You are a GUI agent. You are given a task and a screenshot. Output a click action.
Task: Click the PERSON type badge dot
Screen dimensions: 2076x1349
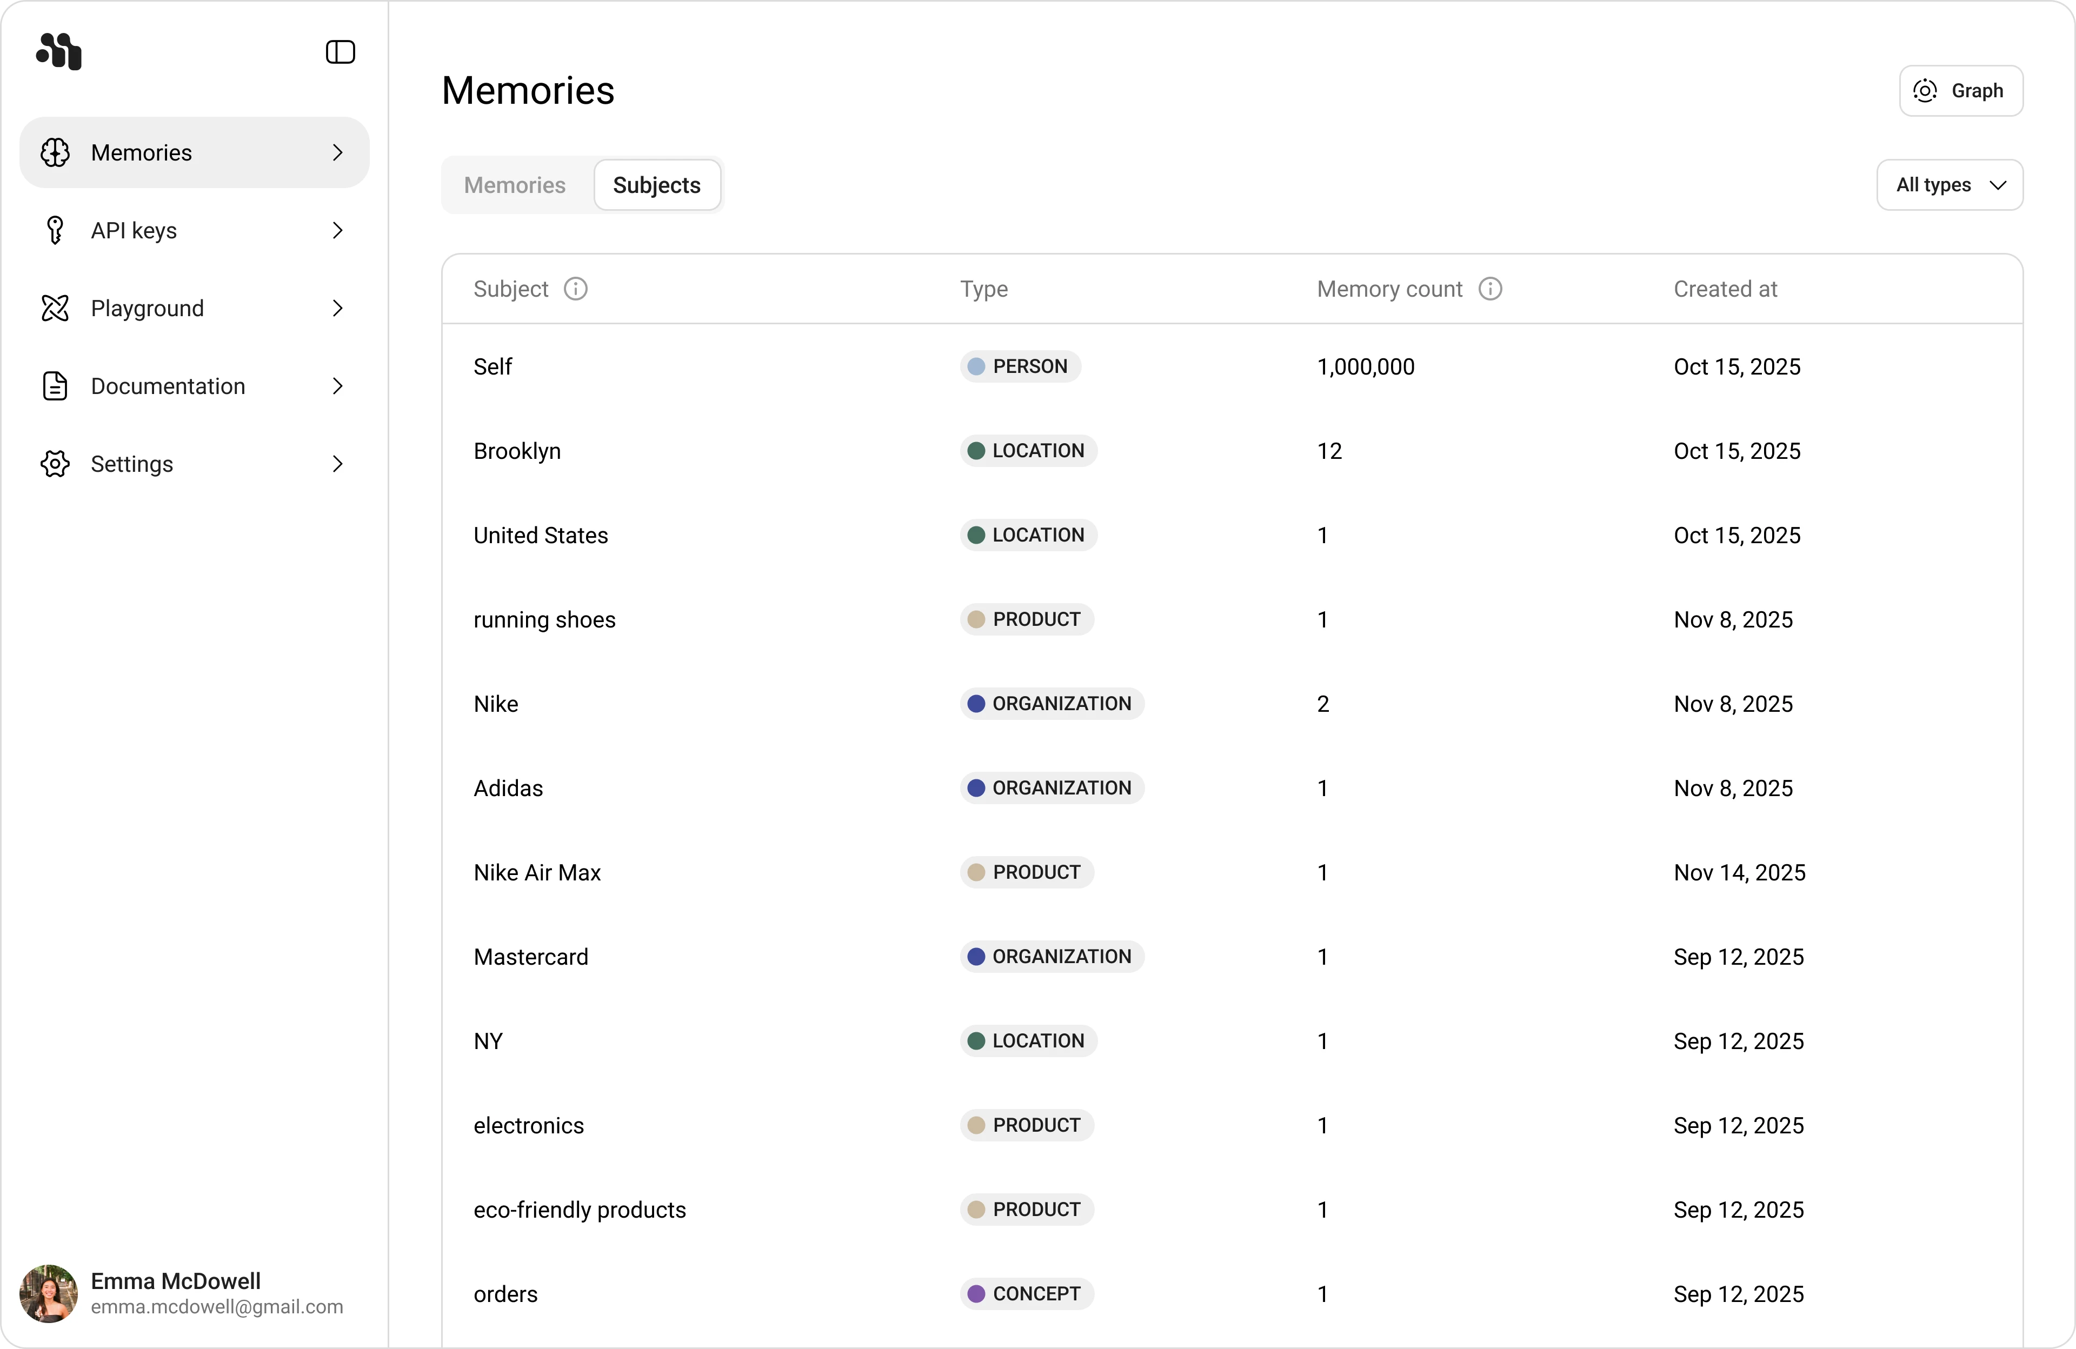point(976,366)
